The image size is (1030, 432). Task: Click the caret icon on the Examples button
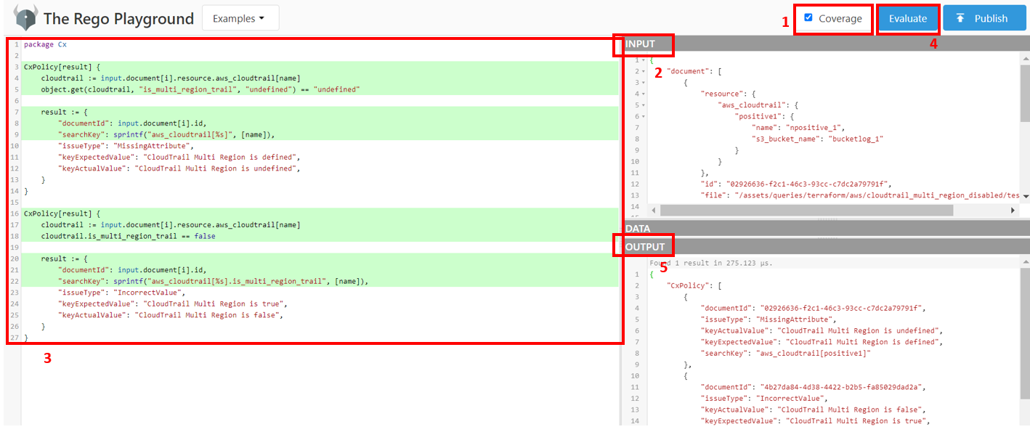(262, 17)
